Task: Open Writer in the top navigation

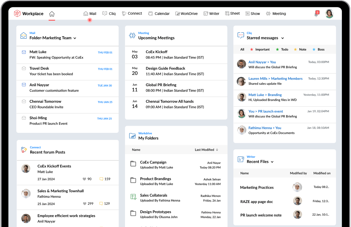Action: (211, 14)
